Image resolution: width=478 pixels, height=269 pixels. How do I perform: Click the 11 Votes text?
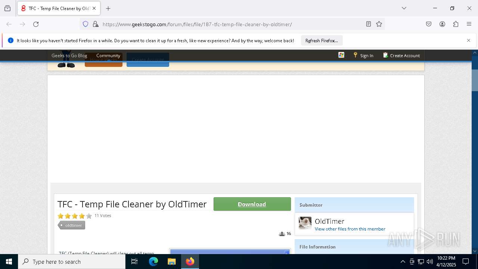click(103, 216)
